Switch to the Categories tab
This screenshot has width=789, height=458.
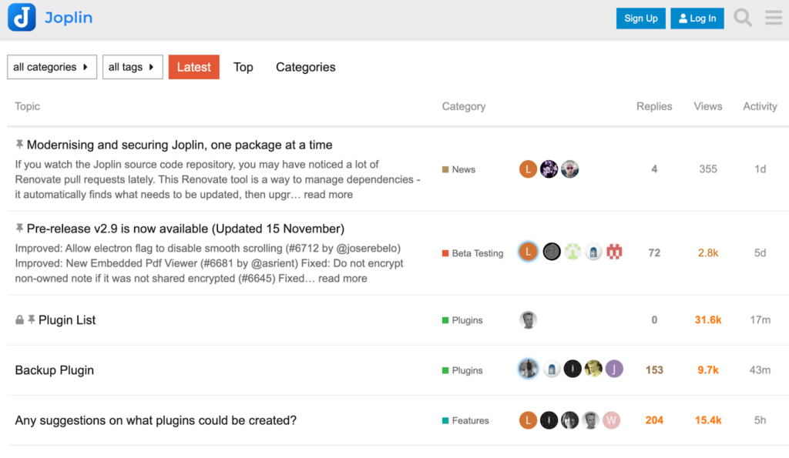point(306,67)
